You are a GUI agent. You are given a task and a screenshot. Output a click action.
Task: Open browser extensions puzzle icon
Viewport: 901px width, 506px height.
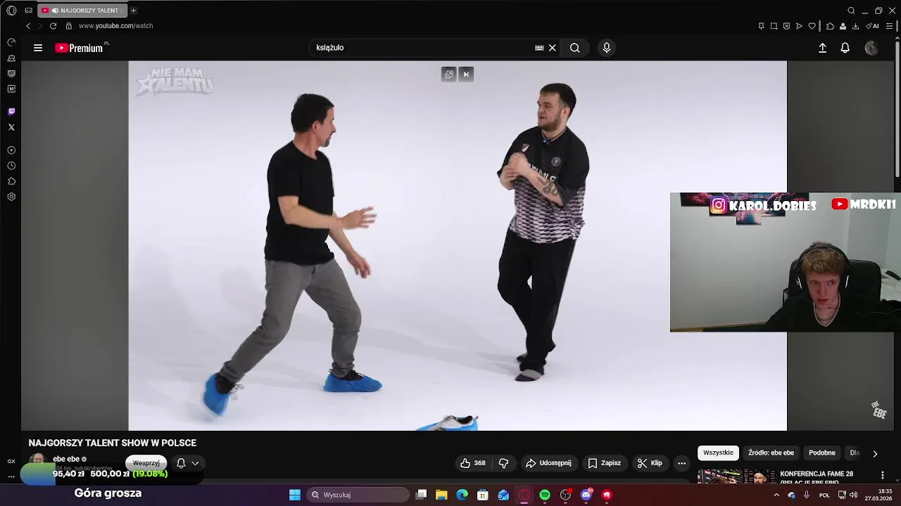tap(830, 26)
